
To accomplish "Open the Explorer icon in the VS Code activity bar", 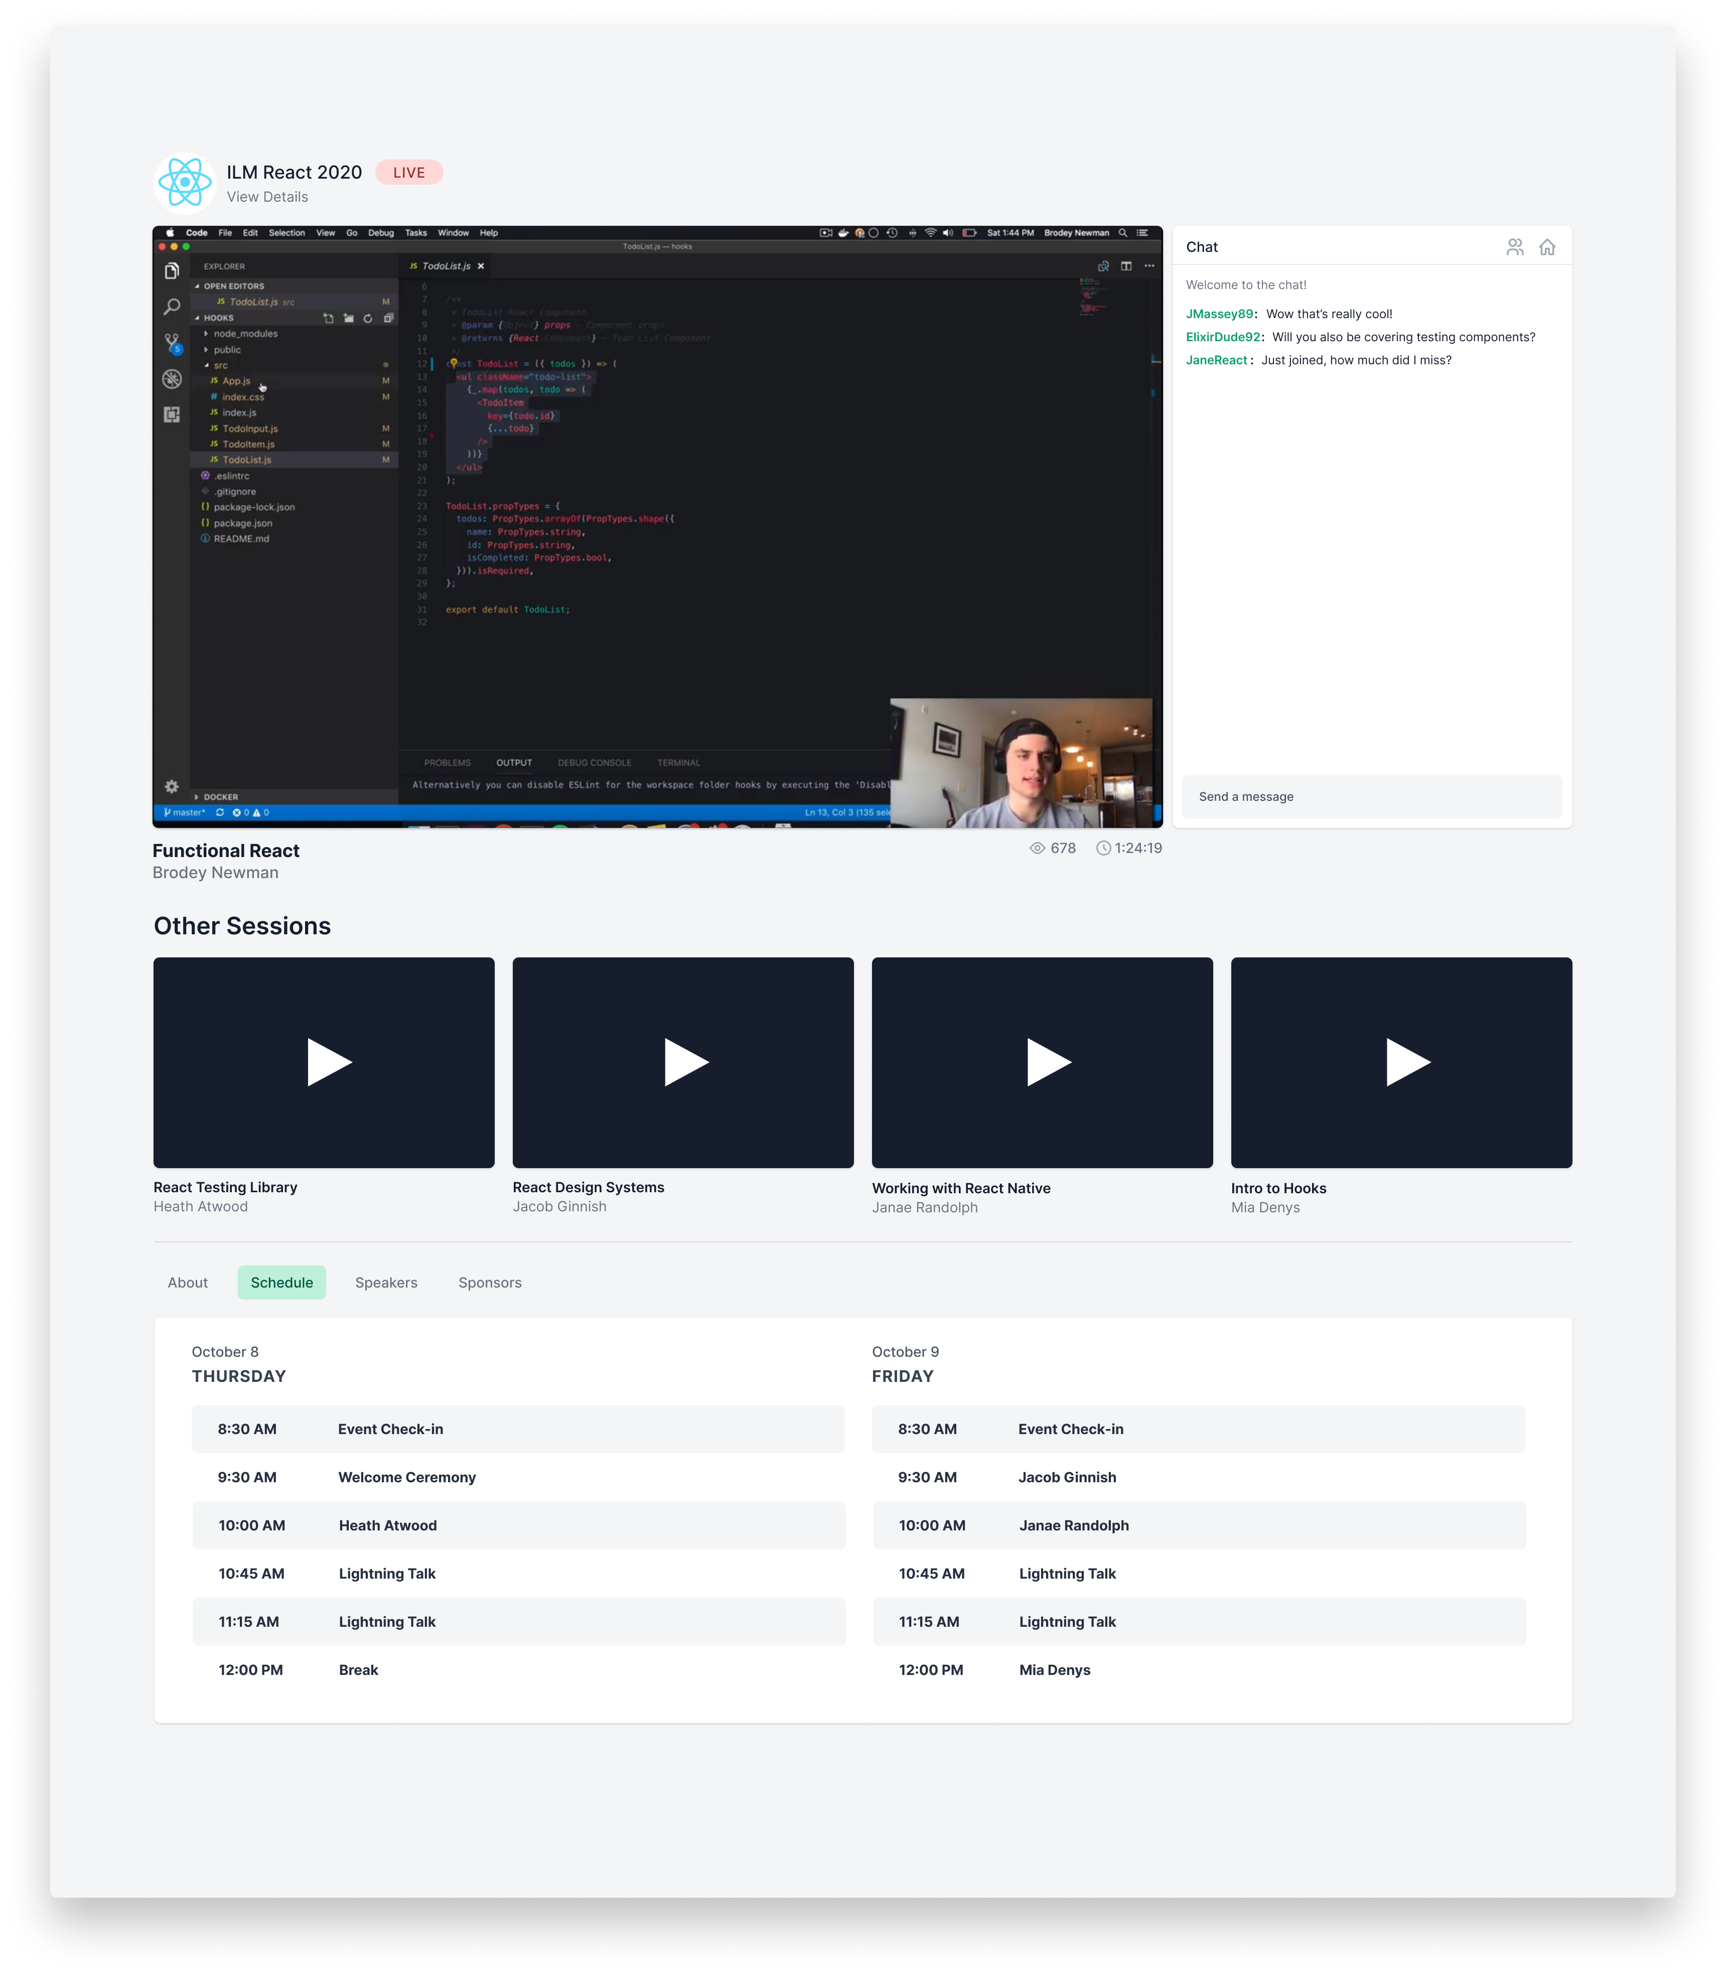I will (x=172, y=270).
